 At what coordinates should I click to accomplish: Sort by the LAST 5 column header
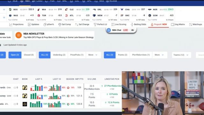(x=39, y=79)
